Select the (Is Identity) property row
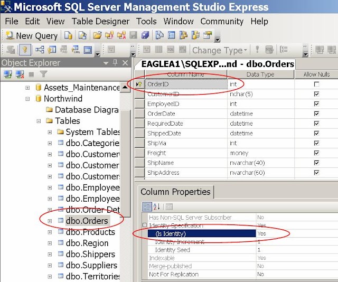 (x=202, y=233)
